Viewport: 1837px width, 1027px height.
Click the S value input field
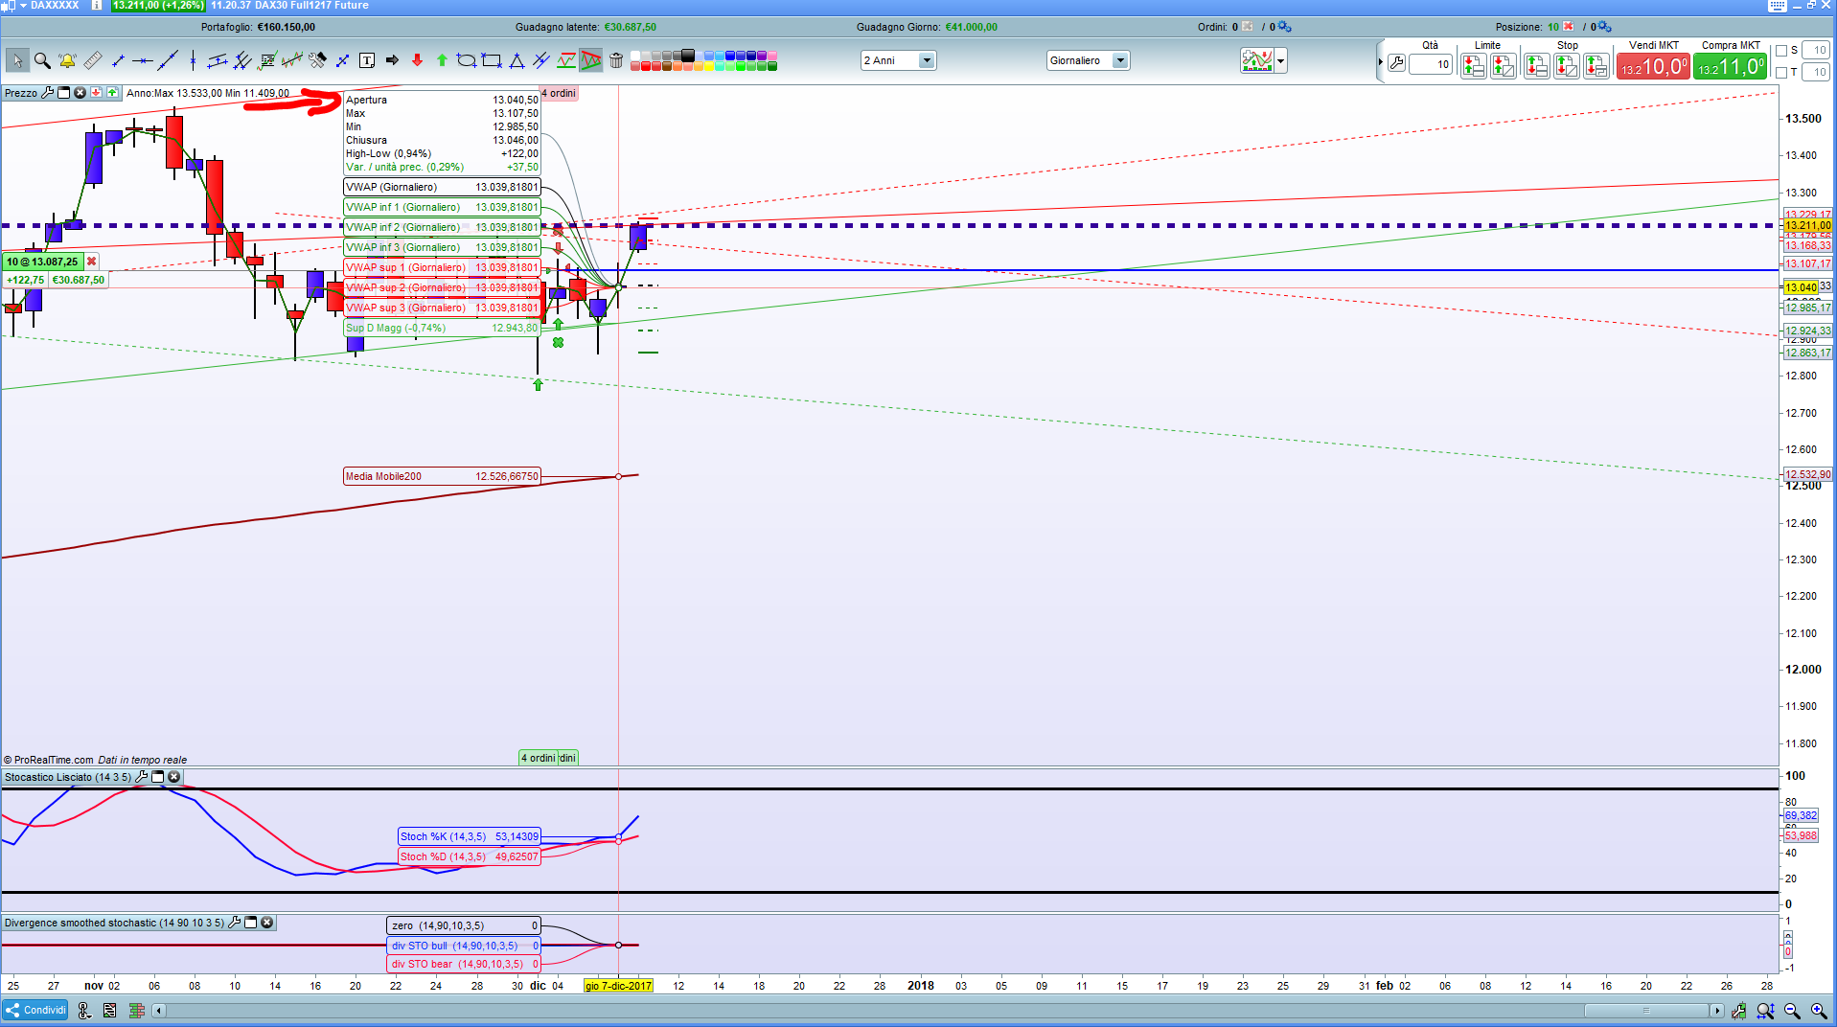point(1815,50)
